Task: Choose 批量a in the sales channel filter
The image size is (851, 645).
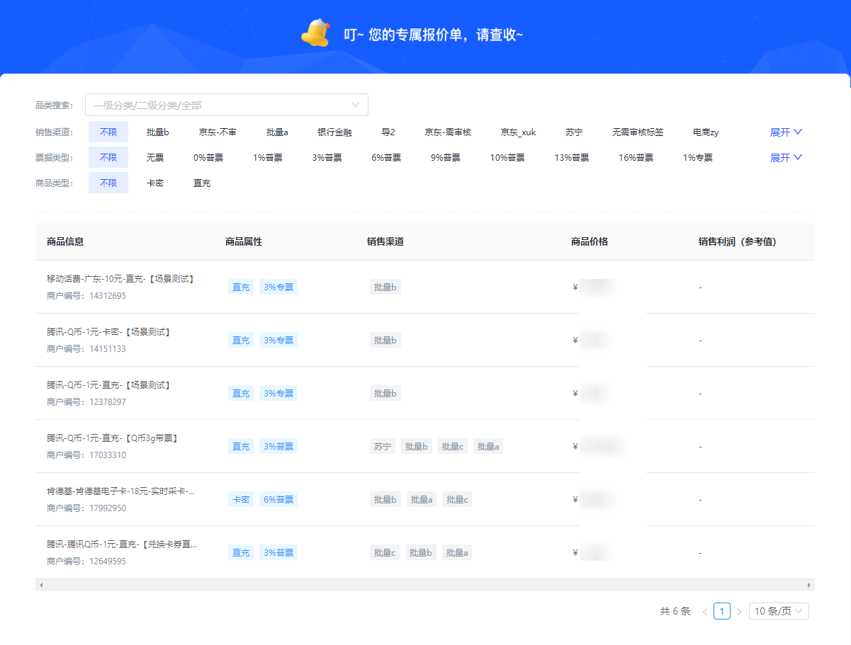Action: (277, 132)
